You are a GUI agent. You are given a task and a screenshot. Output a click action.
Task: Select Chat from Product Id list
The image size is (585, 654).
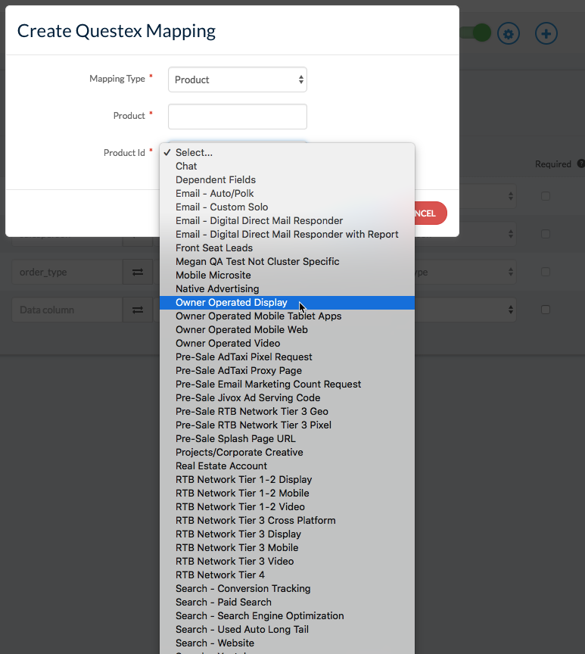coord(287,167)
